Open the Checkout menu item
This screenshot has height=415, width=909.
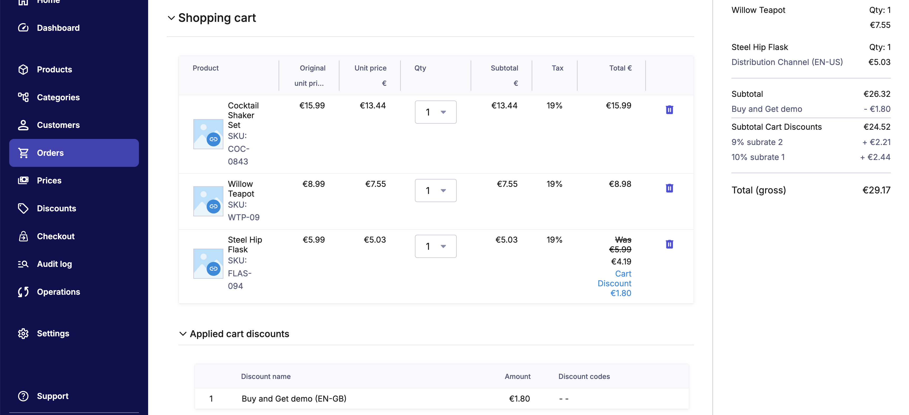pyautogui.click(x=56, y=236)
